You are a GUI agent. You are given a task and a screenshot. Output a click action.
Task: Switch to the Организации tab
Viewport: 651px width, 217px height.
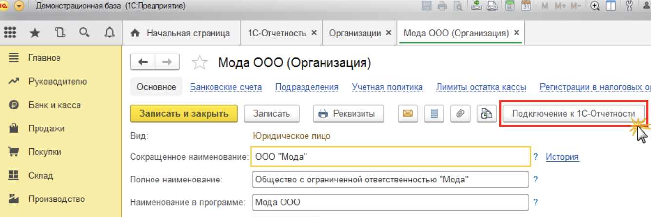point(355,33)
